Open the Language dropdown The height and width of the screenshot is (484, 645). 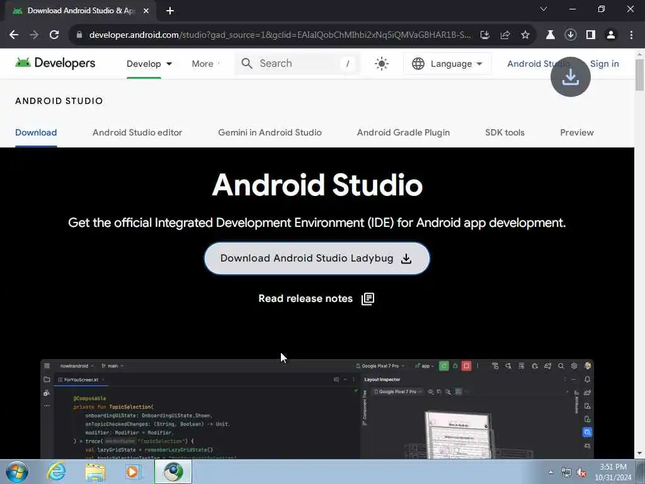tap(447, 64)
